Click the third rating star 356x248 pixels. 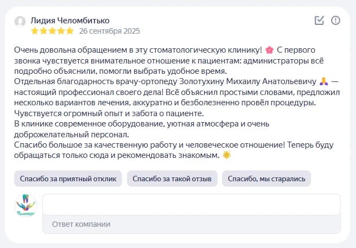(x=53, y=31)
